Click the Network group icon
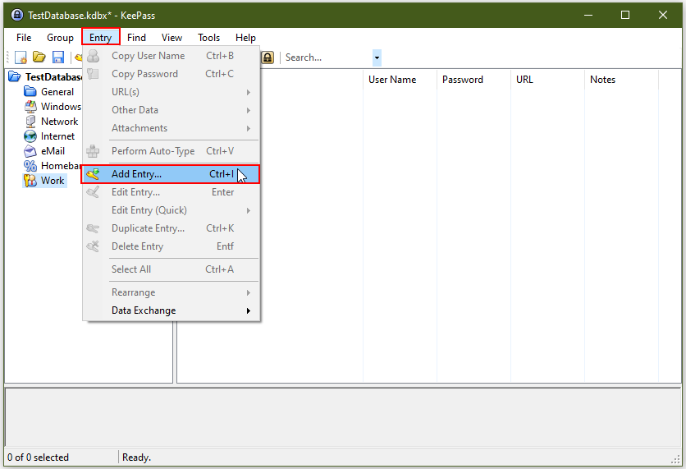 click(30, 122)
